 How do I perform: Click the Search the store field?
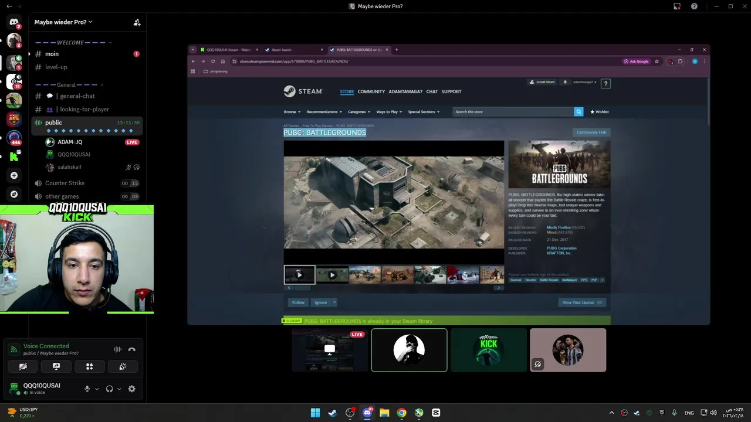(x=513, y=112)
